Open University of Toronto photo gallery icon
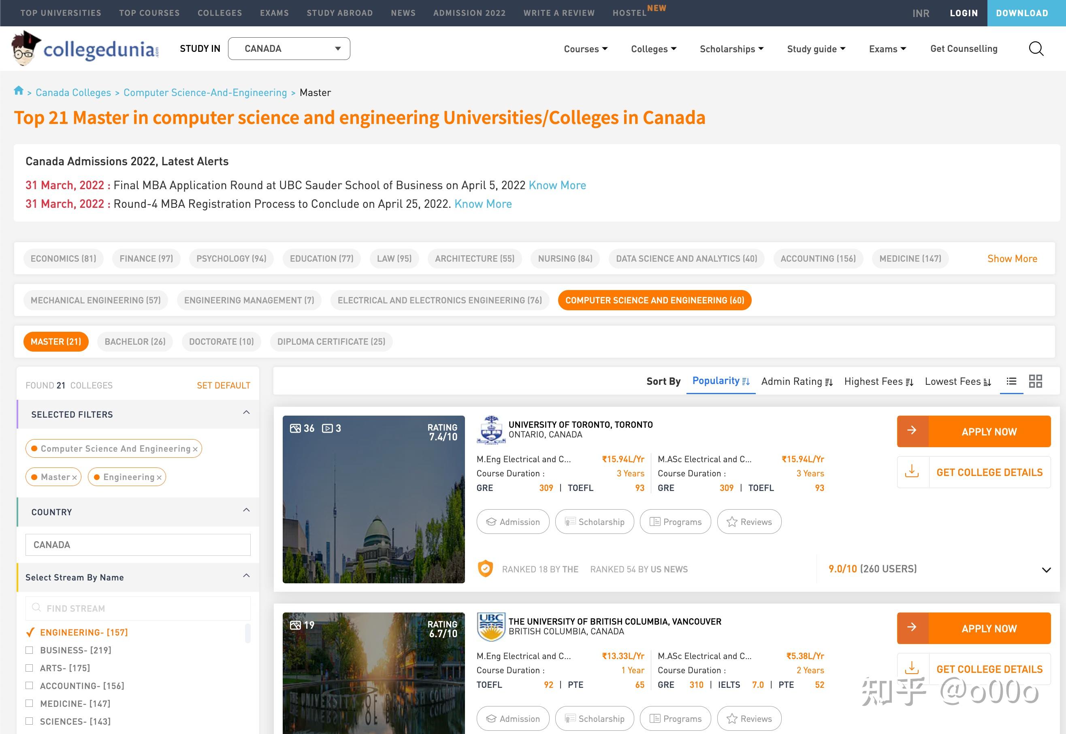1066x734 pixels. tap(295, 428)
